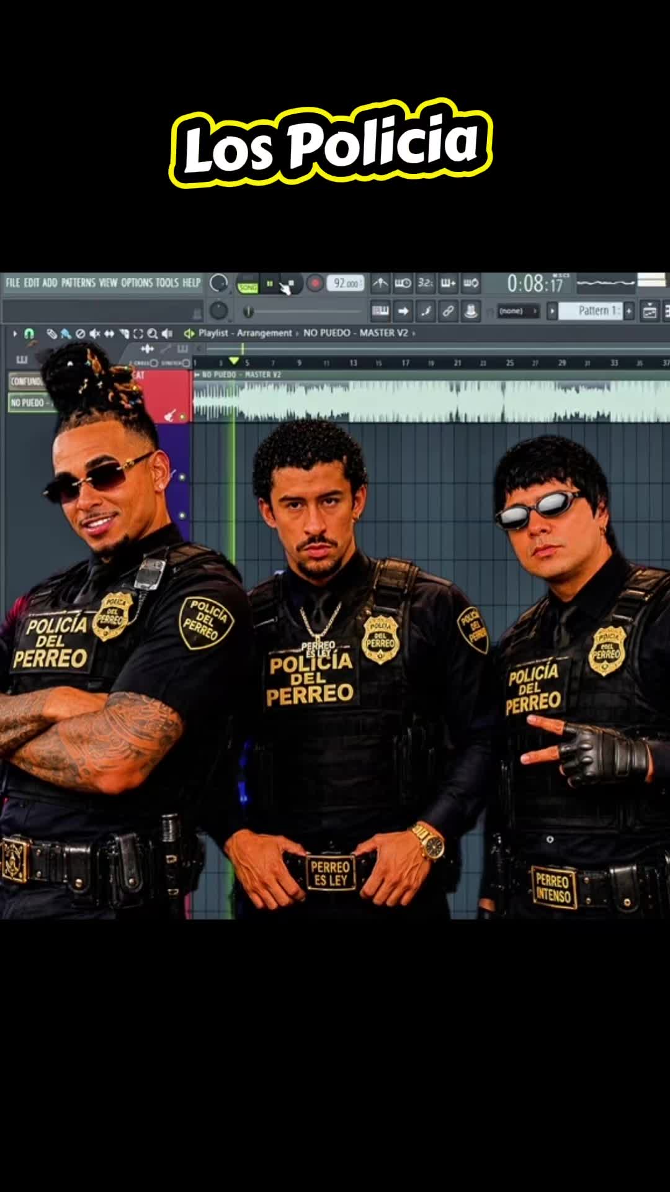Add new pattern with plus button

pos(629,311)
